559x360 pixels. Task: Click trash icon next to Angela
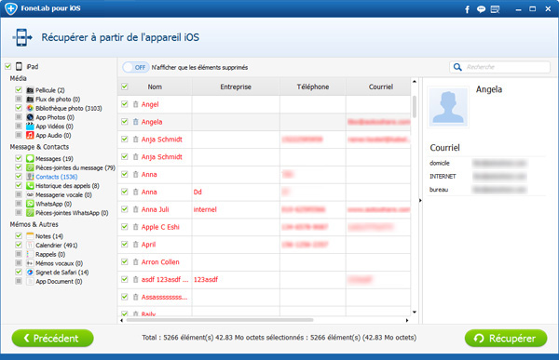[x=135, y=122]
